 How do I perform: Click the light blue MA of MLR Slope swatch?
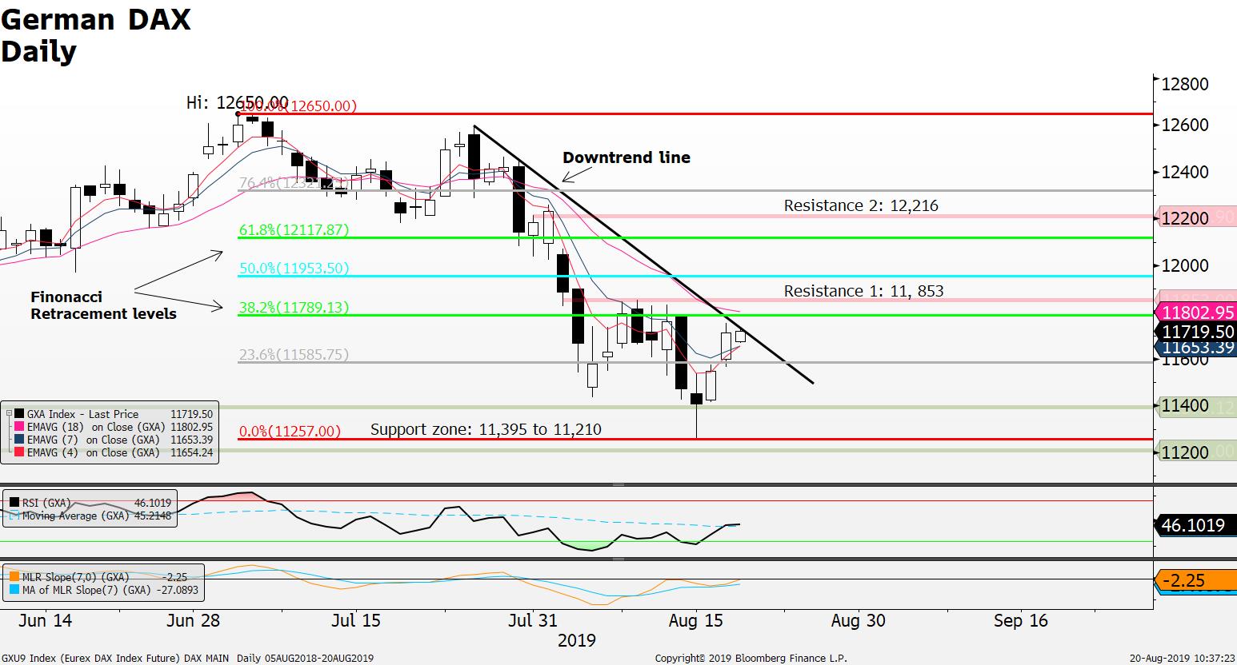[14, 590]
